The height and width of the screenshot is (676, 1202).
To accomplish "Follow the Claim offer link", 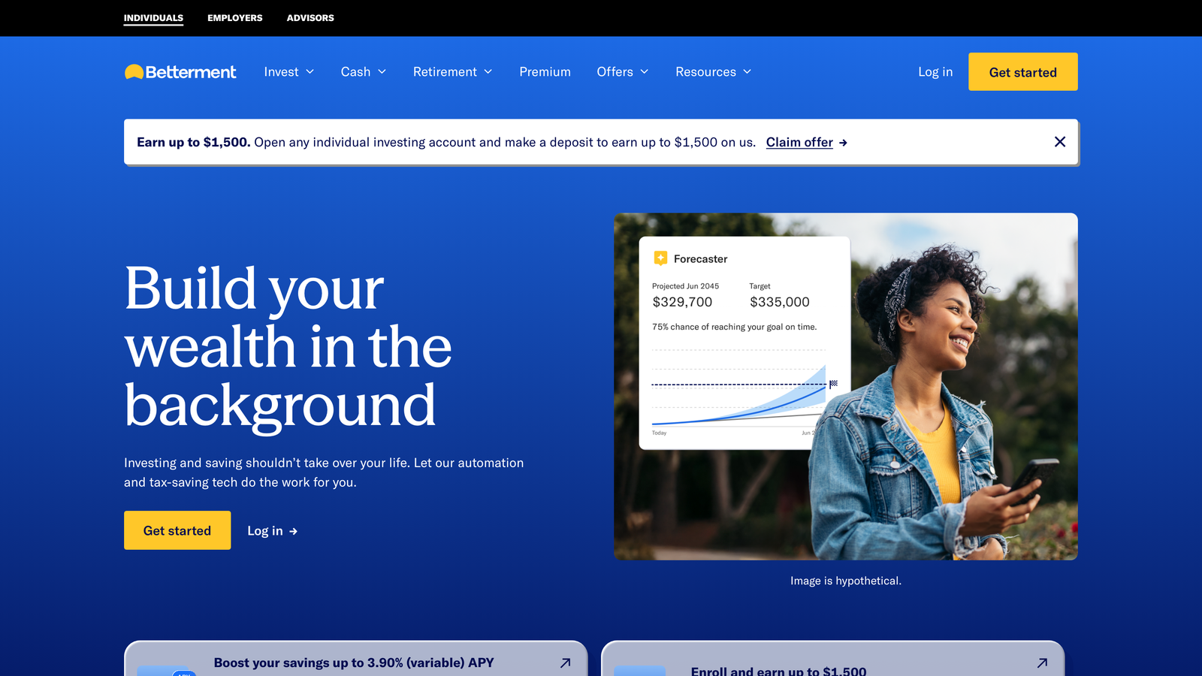I will (799, 143).
